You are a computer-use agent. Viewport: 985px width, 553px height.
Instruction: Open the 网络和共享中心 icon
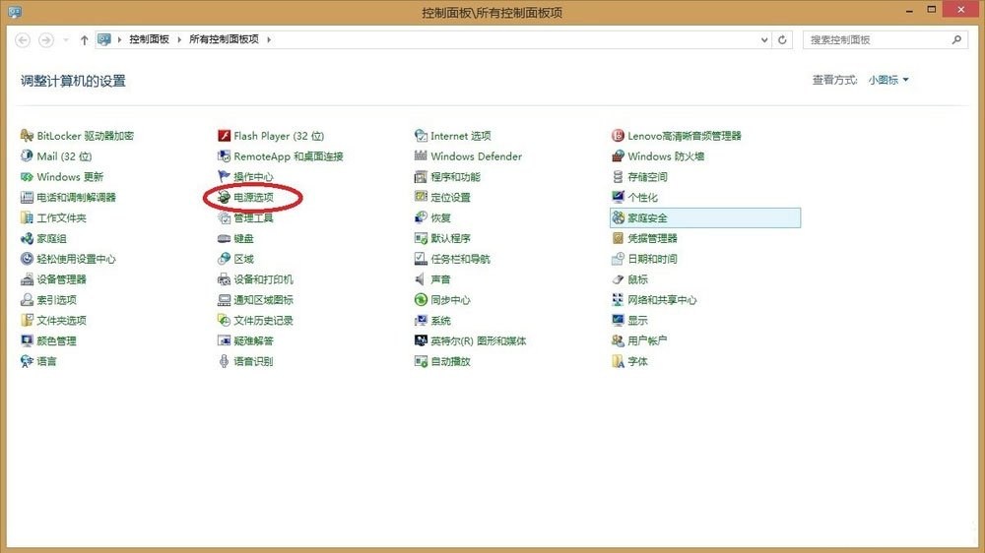point(619,299)
